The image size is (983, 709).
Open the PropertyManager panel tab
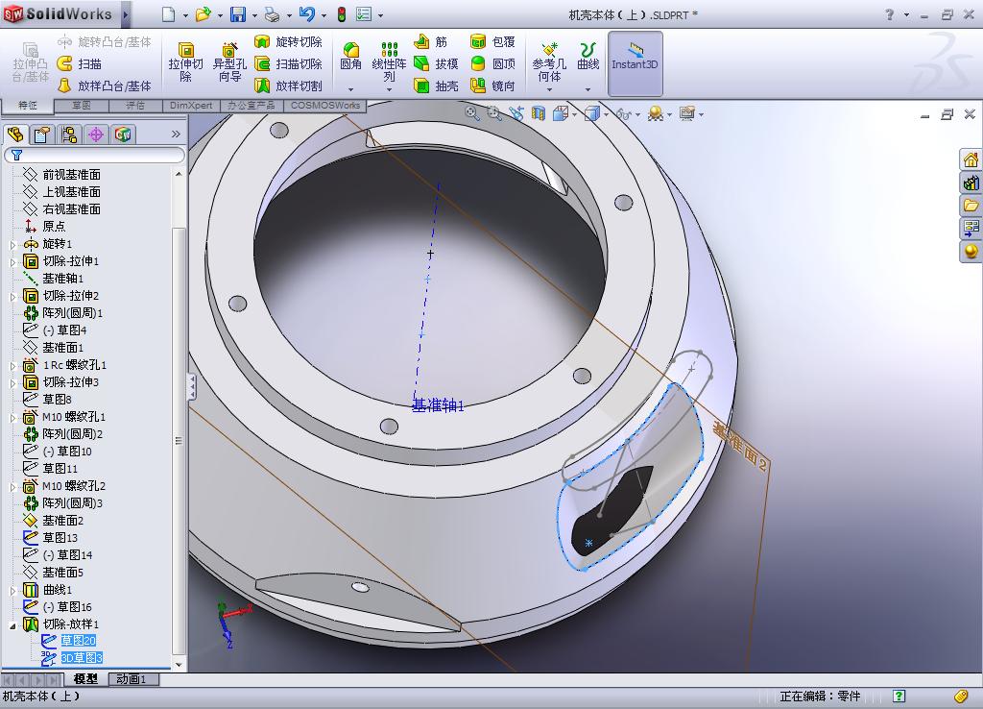(x=42, y=134)
